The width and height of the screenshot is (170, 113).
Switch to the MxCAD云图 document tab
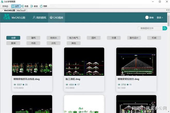(10, 10)
